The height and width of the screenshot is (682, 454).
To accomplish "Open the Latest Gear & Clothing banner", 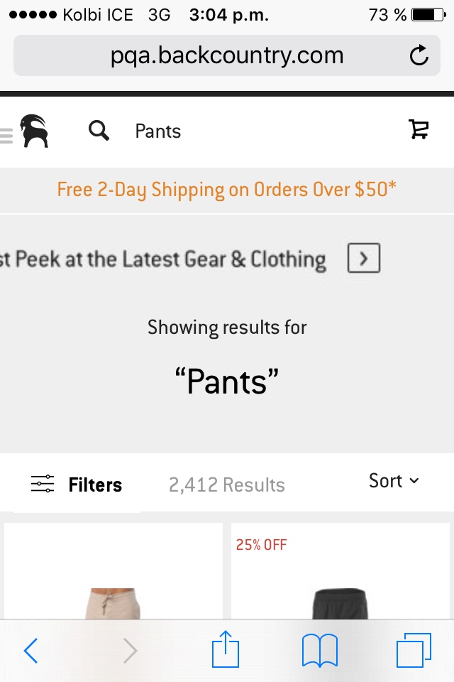I will [x=163, y=259].
